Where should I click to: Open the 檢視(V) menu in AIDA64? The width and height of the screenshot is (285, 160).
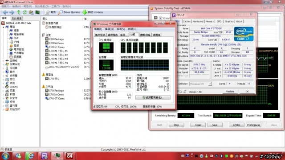[16, 6]
